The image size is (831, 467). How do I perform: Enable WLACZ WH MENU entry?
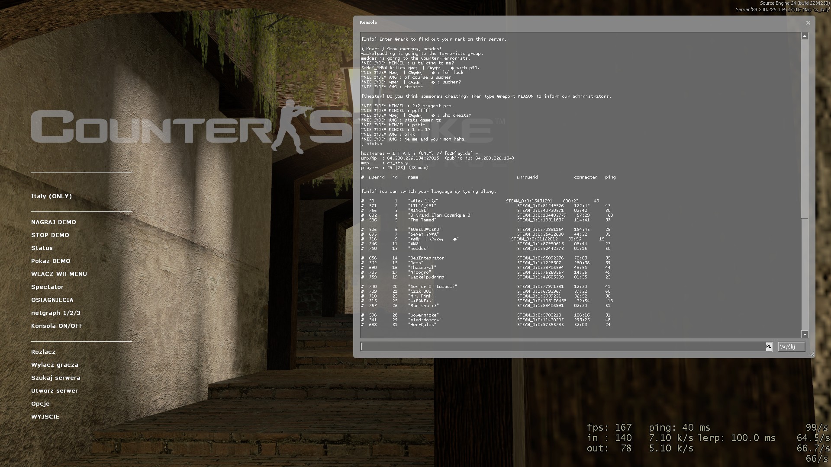(59, 274)
